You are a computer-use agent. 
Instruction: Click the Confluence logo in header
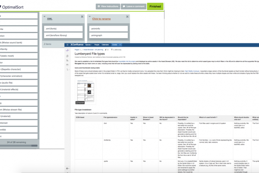coord(77,45)
